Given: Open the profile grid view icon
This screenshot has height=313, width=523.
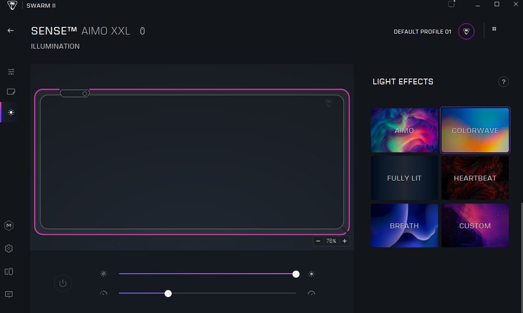Looking at the screenshot, I should pyautogui.click(x=495, y=29).
